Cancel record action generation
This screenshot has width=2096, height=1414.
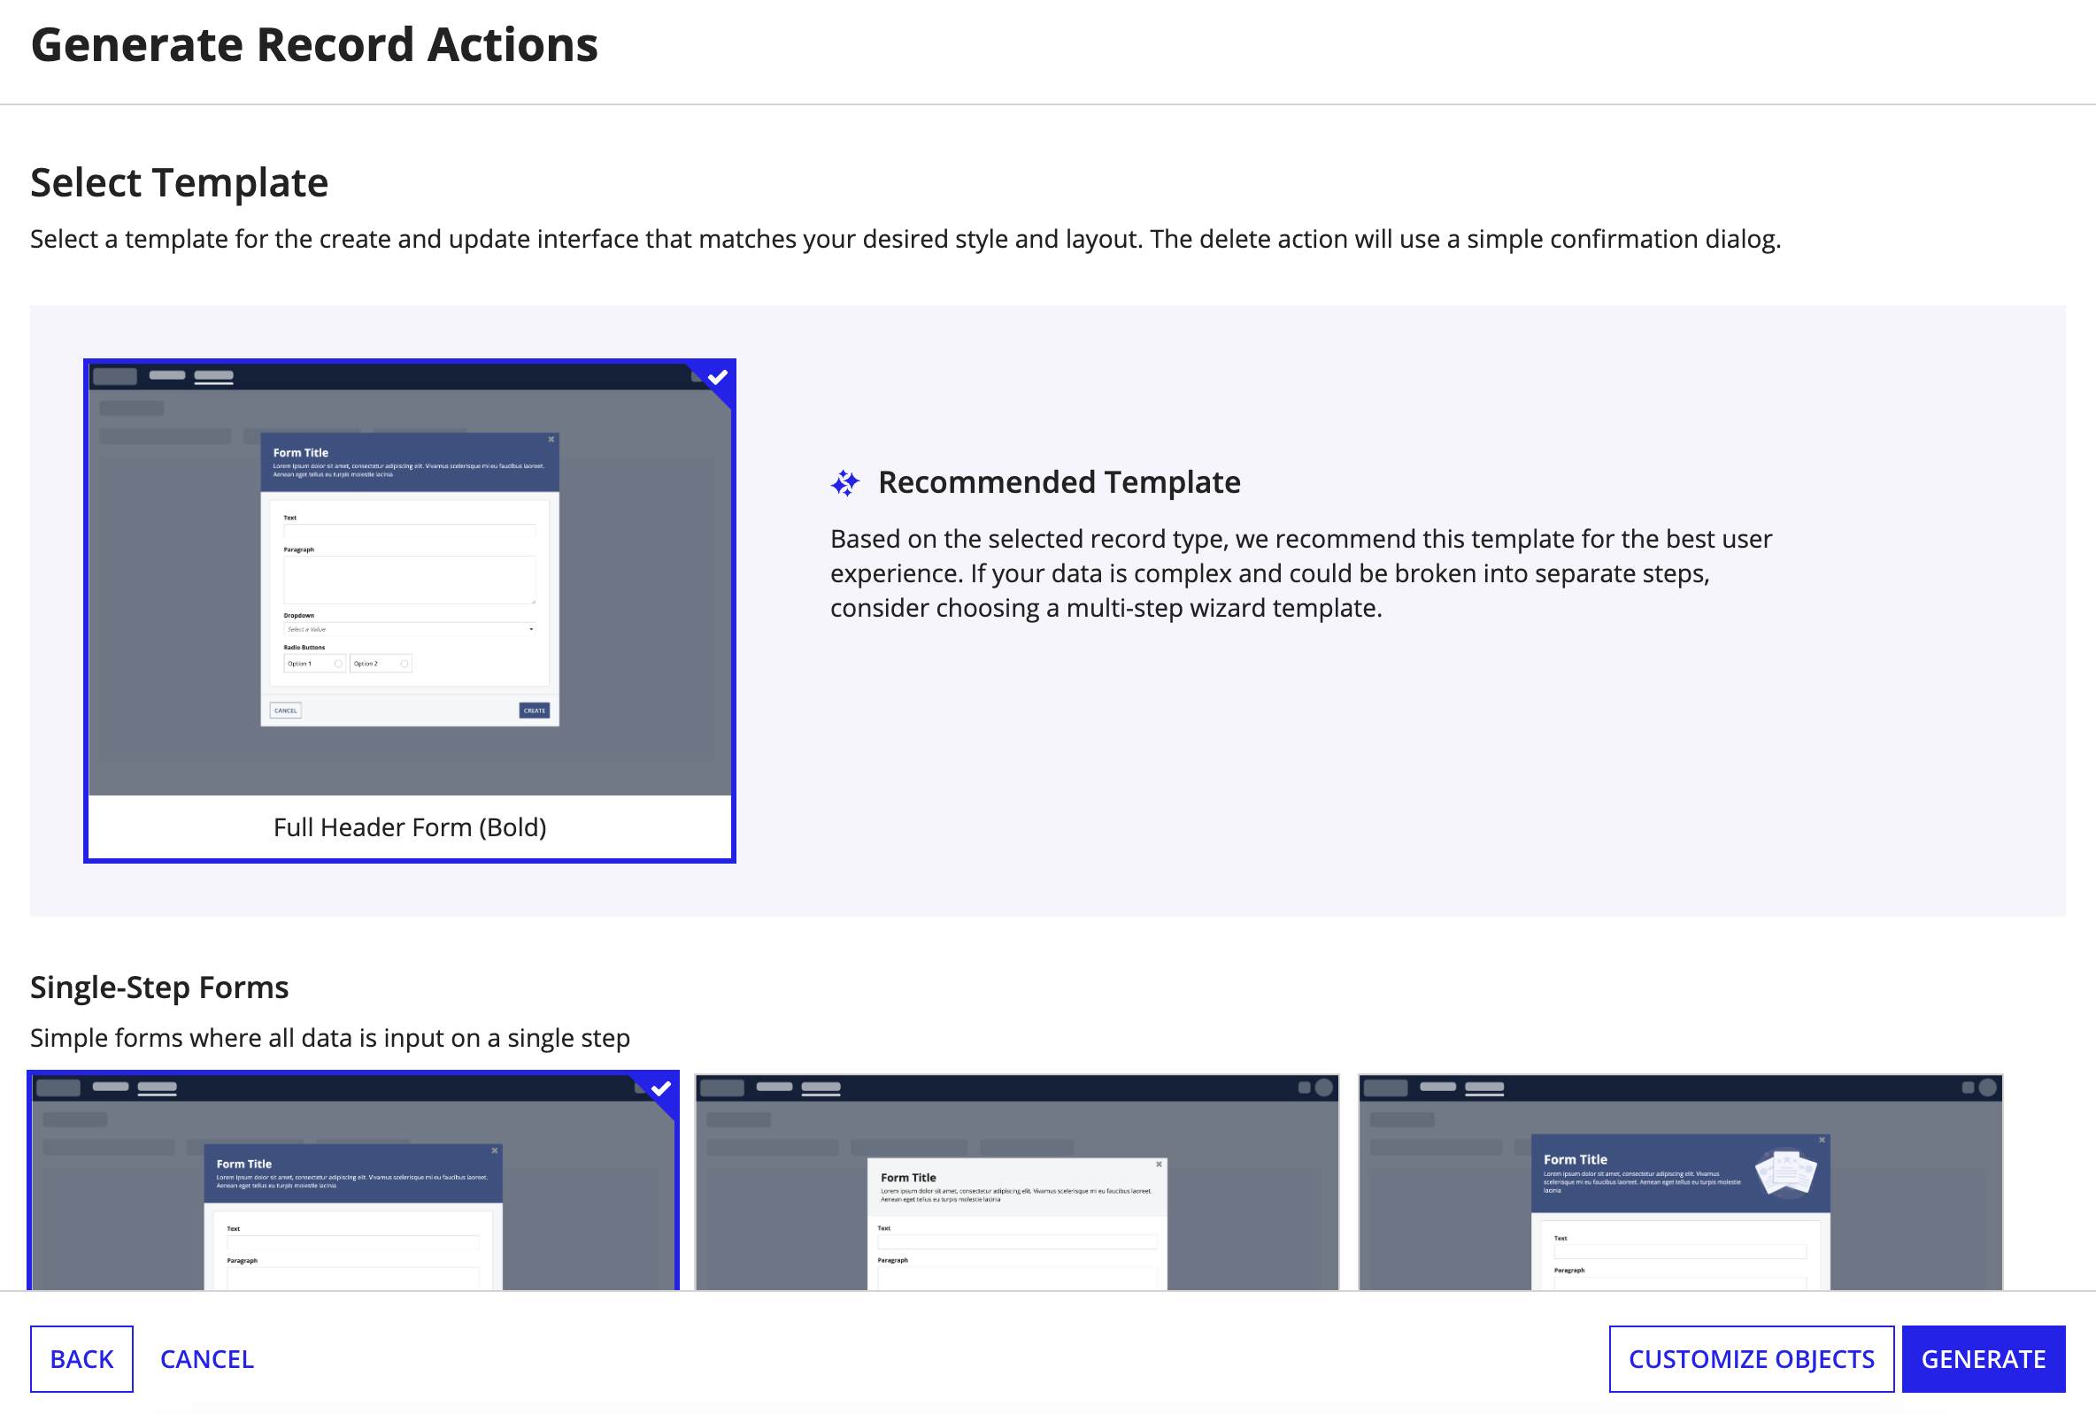coord(206,1358)
